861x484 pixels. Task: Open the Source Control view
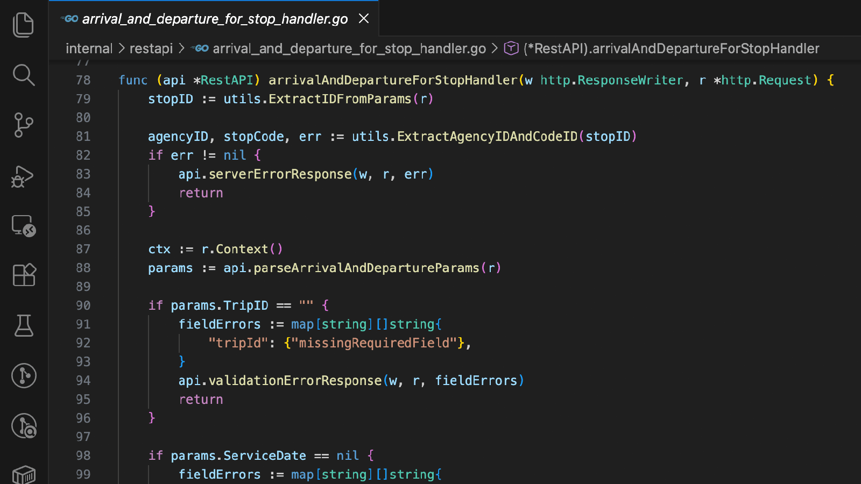click(24, 125)
